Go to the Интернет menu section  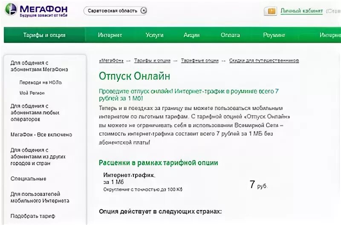(x=110, y=35)
